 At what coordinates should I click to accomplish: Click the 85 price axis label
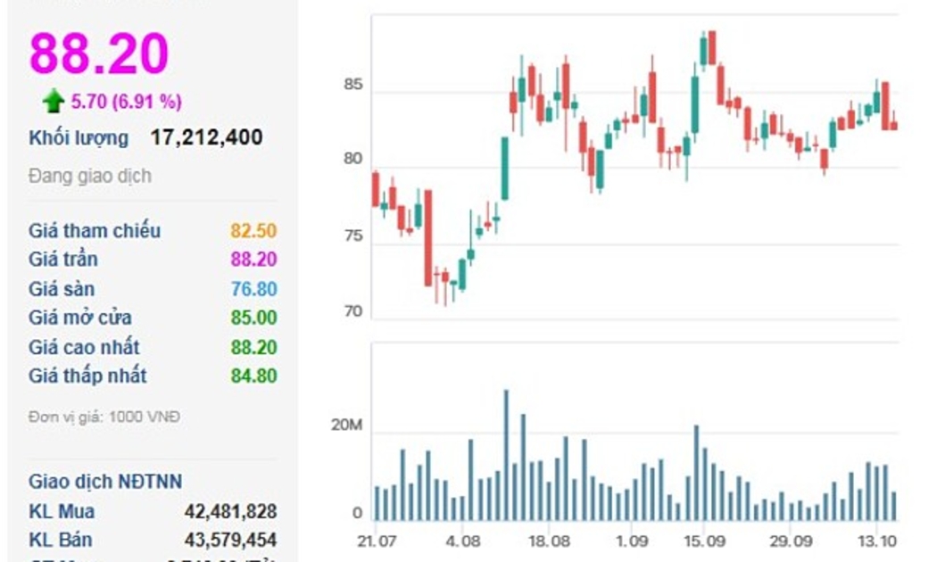(x=352, y=86)
